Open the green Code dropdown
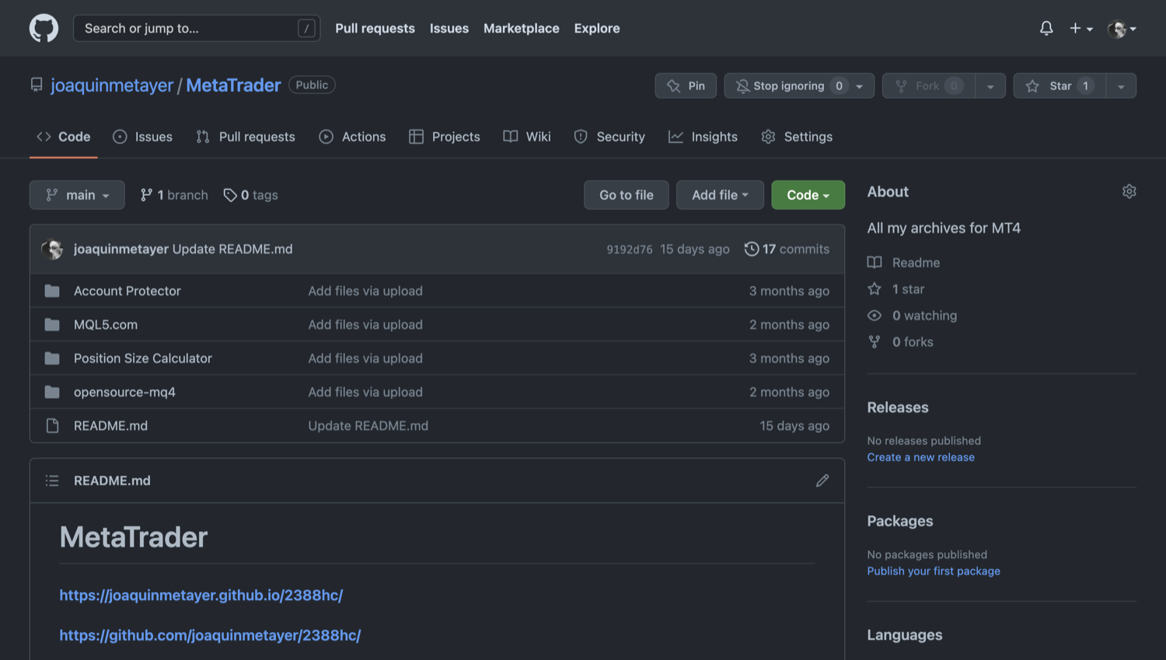1166x660 pixels. (x=808, y=195)
